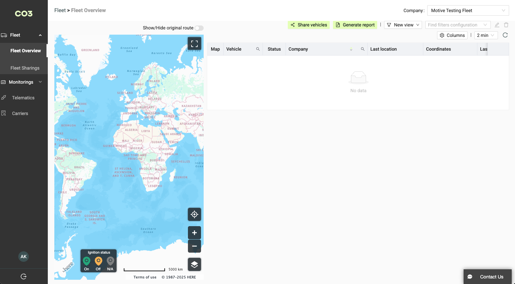This screenshot has height=284, width=515.
Task: Toggle Show/Hide original route switch
Action: pos(199,28)
